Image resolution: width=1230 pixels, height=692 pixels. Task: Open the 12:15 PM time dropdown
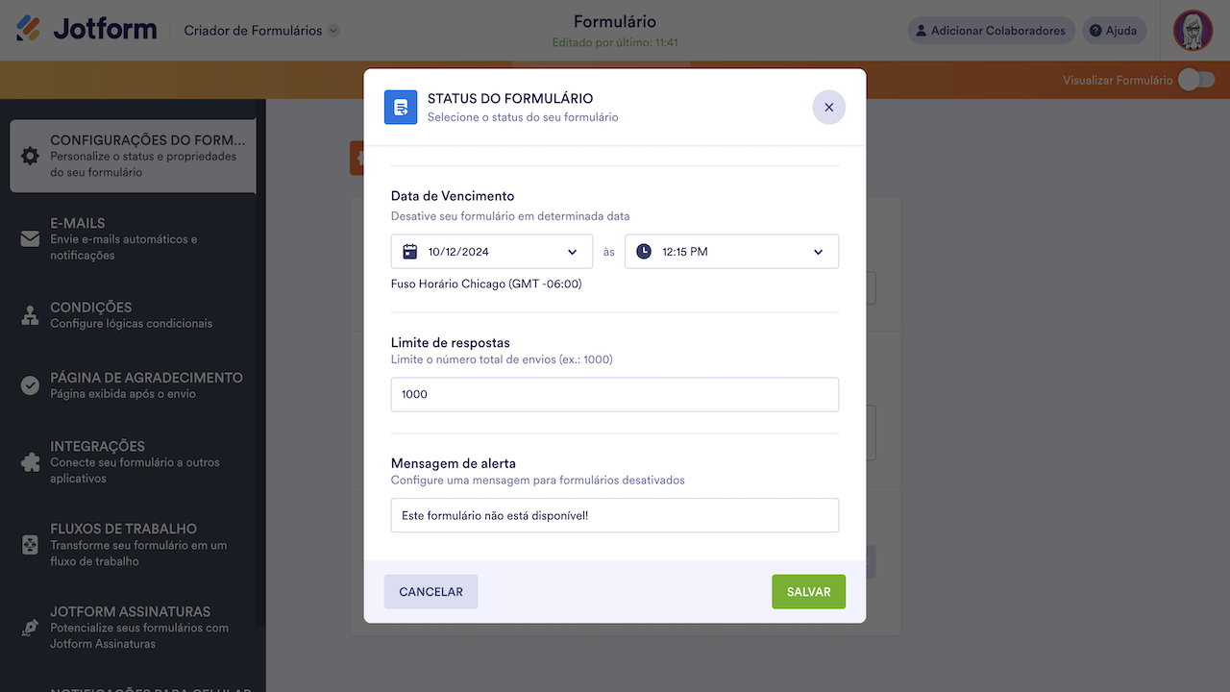pos(818,252)
